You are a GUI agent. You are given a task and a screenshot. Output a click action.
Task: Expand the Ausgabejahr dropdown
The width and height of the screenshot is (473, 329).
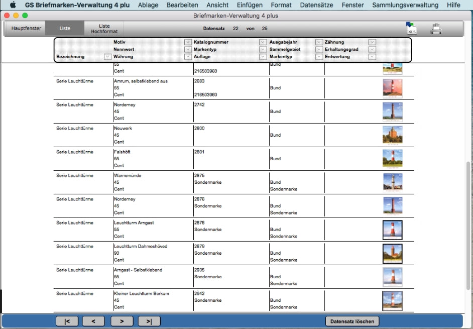[319, 42]
